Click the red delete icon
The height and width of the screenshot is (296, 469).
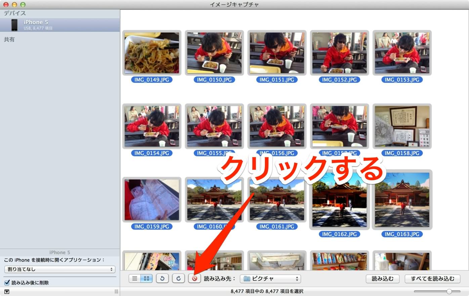[195, 279]
